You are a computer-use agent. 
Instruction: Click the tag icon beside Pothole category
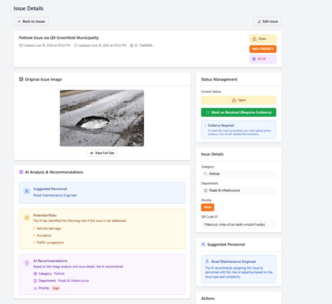(205, 173)
